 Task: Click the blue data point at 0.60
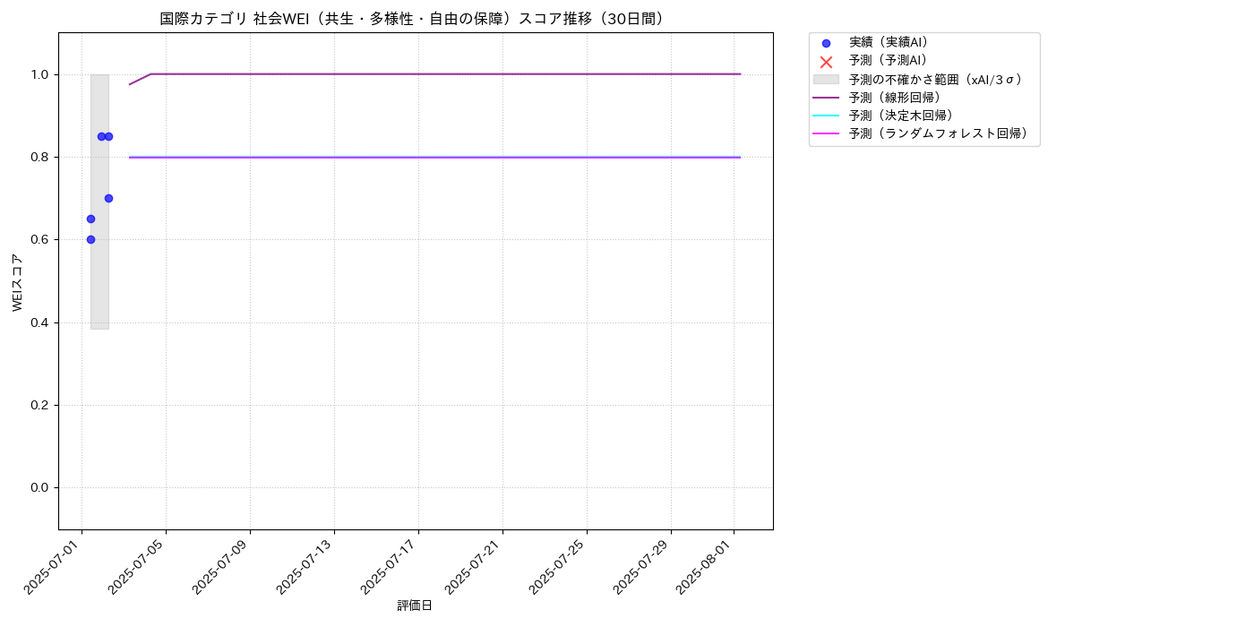point(90,239)
